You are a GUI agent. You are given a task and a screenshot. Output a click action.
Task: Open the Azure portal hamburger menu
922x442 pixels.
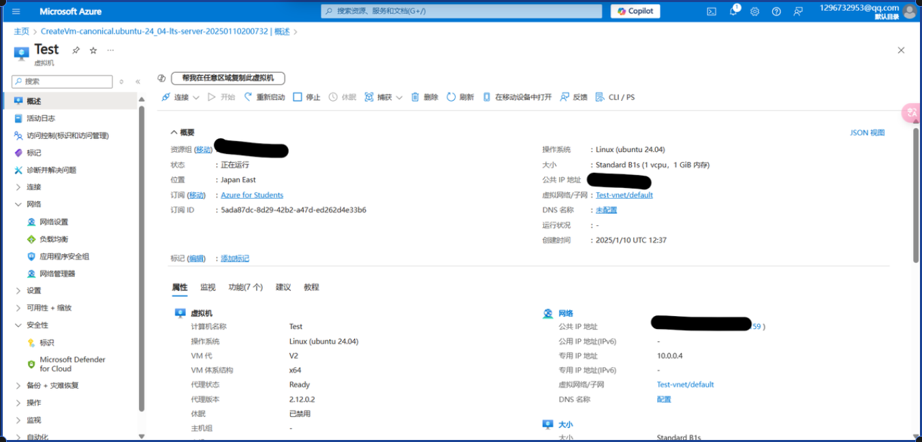click(x=16, y=11)
